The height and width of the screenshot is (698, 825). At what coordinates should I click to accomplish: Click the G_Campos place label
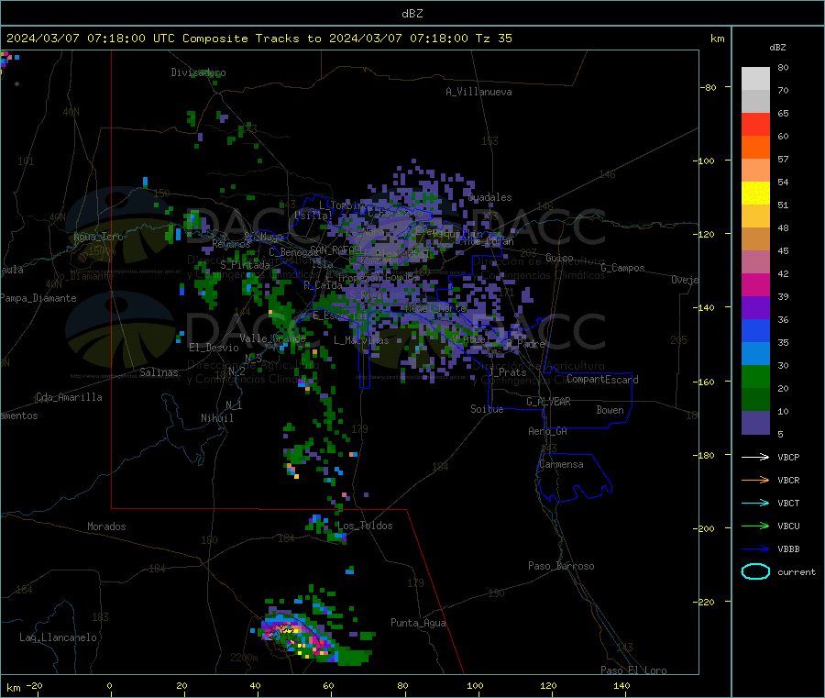(622, 268)
